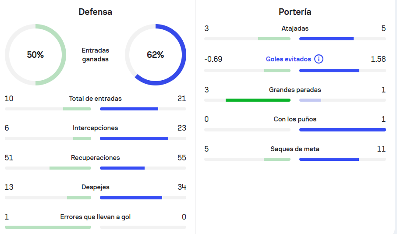This screenshot has height=234, width=397.
Task: Select the Portería section heading
Action: 295,12
